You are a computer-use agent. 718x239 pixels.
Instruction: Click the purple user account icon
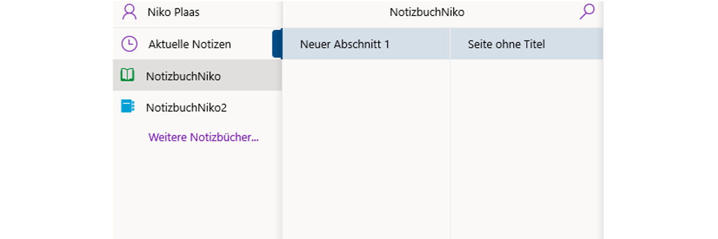coord(129,12)
